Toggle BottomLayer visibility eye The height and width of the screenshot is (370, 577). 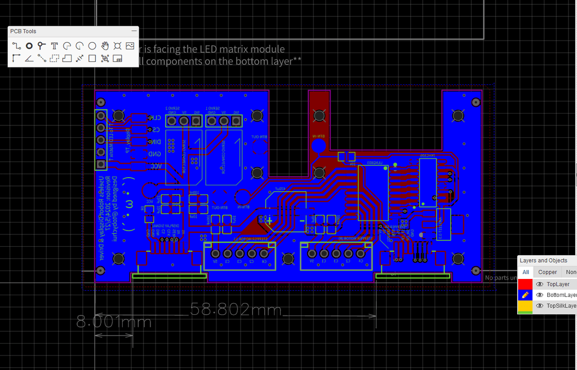540,295
